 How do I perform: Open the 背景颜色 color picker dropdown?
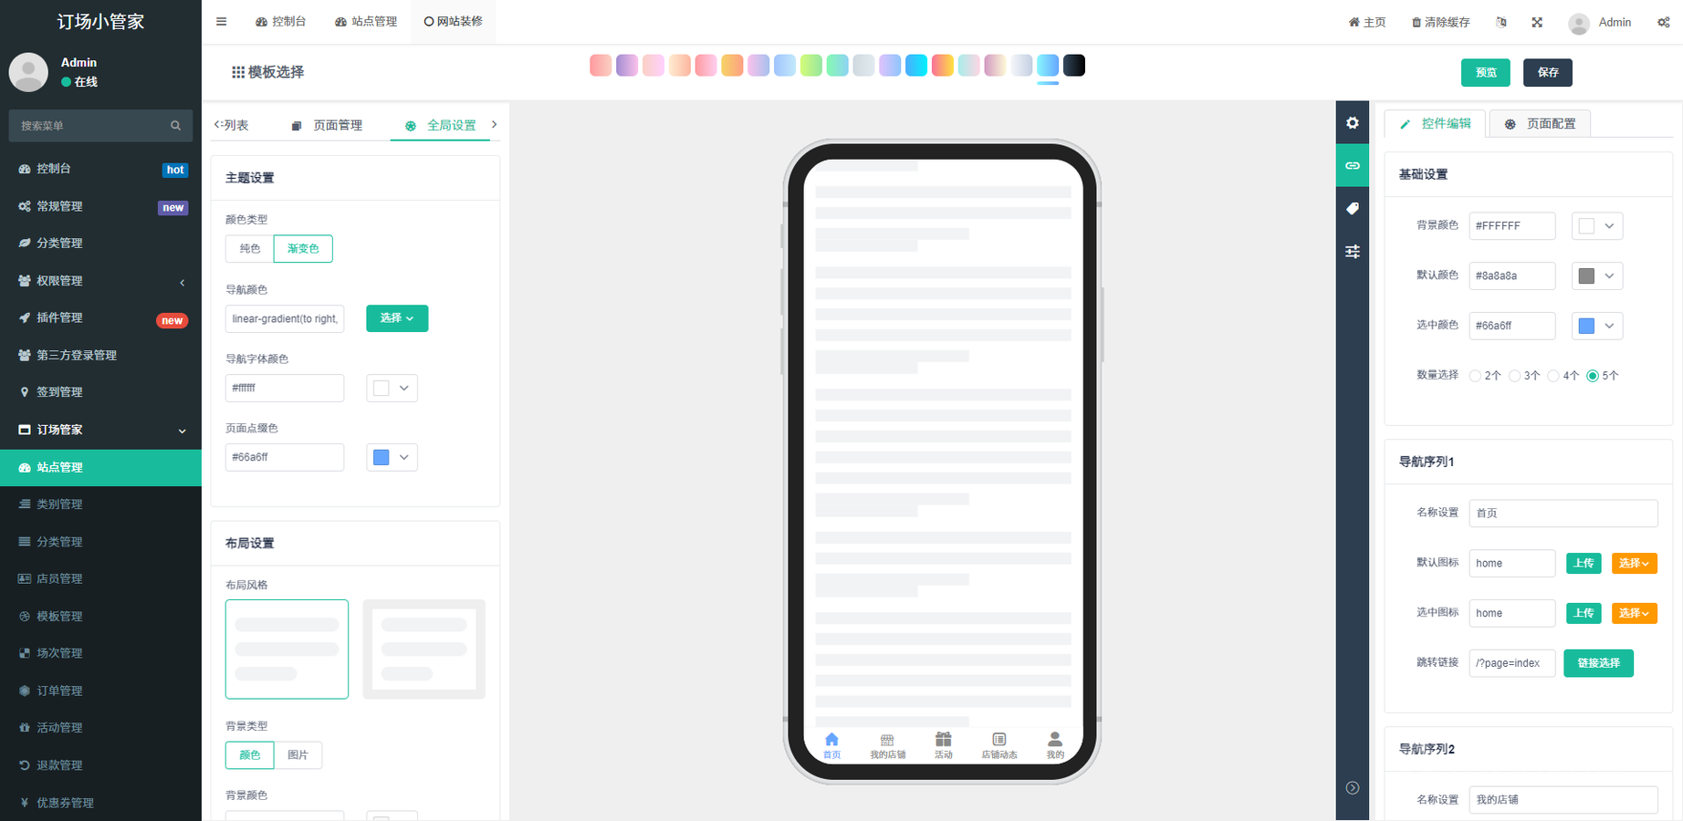(x=1596, y=226)
